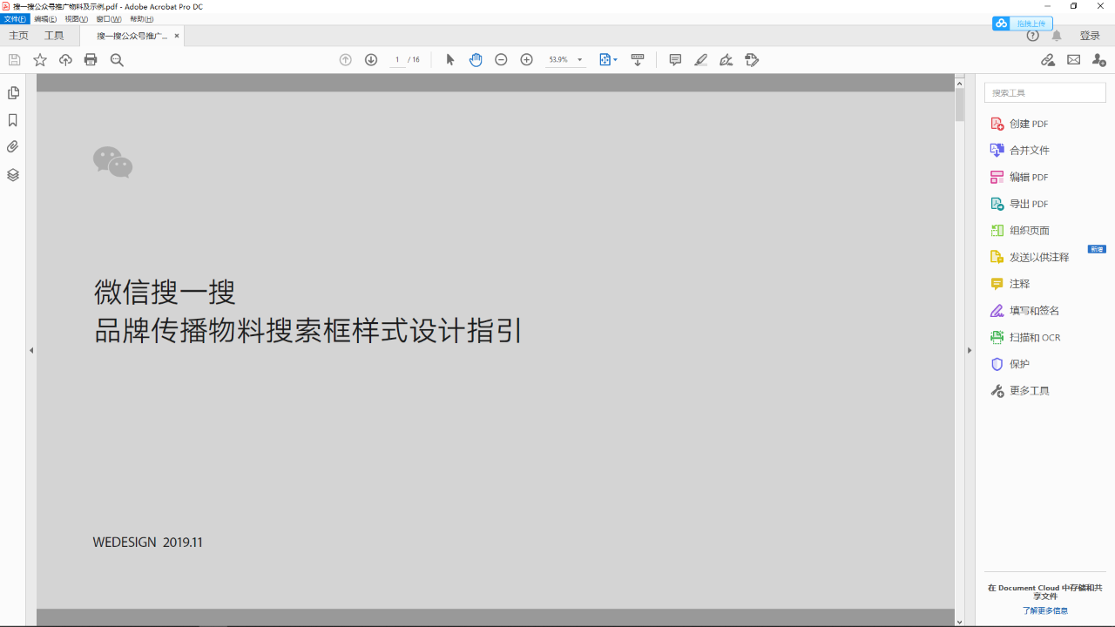Open the 窗口 menu
The height and width of the screenshot is (627, 1115).
click(x=109, y=19)
